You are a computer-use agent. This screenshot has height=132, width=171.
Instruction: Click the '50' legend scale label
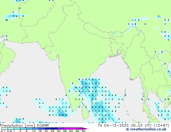point(83,131)
